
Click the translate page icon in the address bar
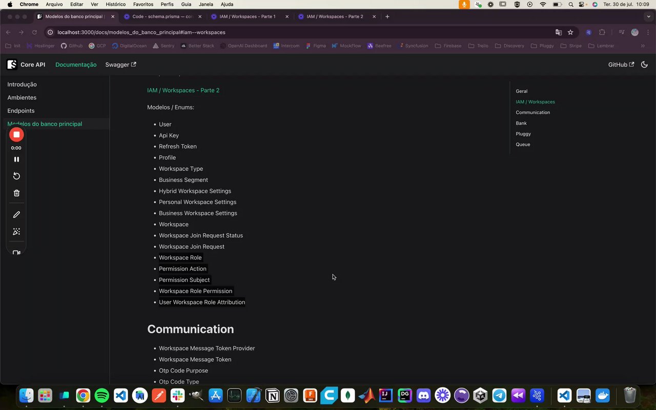pos(559,32)
